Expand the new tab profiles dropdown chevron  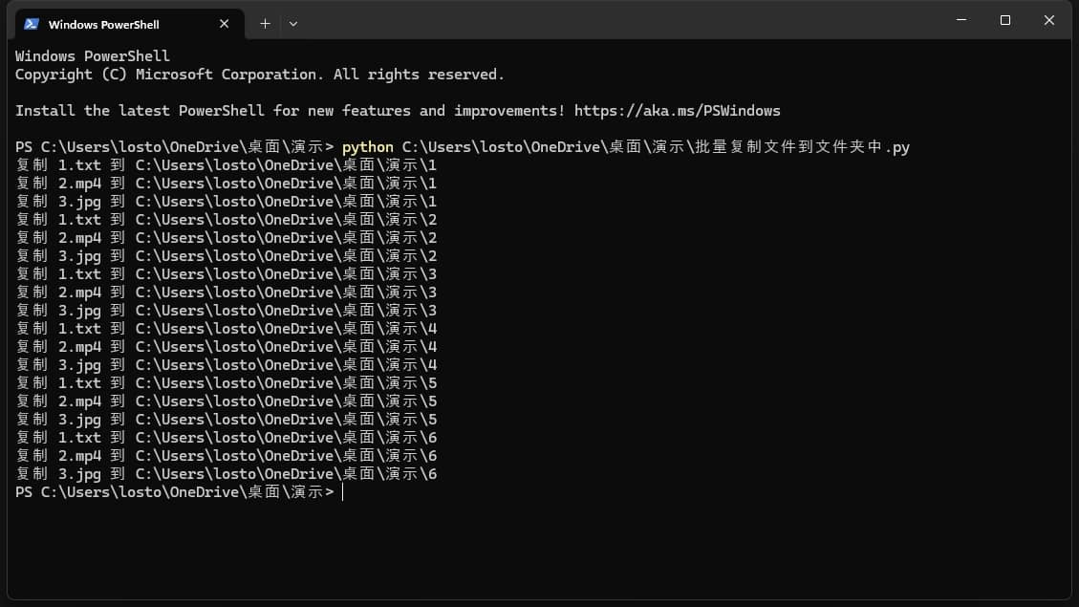pyautogui.click(x=293, y=24)
